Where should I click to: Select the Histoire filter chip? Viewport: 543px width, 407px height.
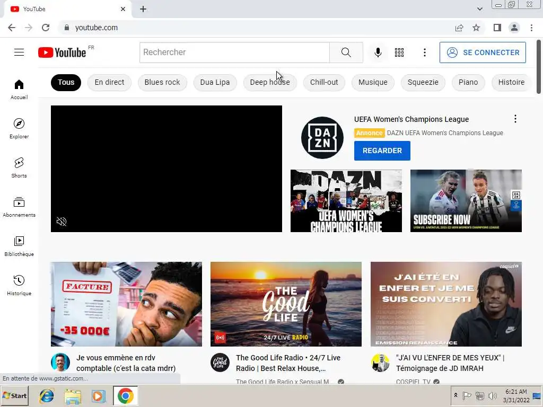tap(511, 82)
